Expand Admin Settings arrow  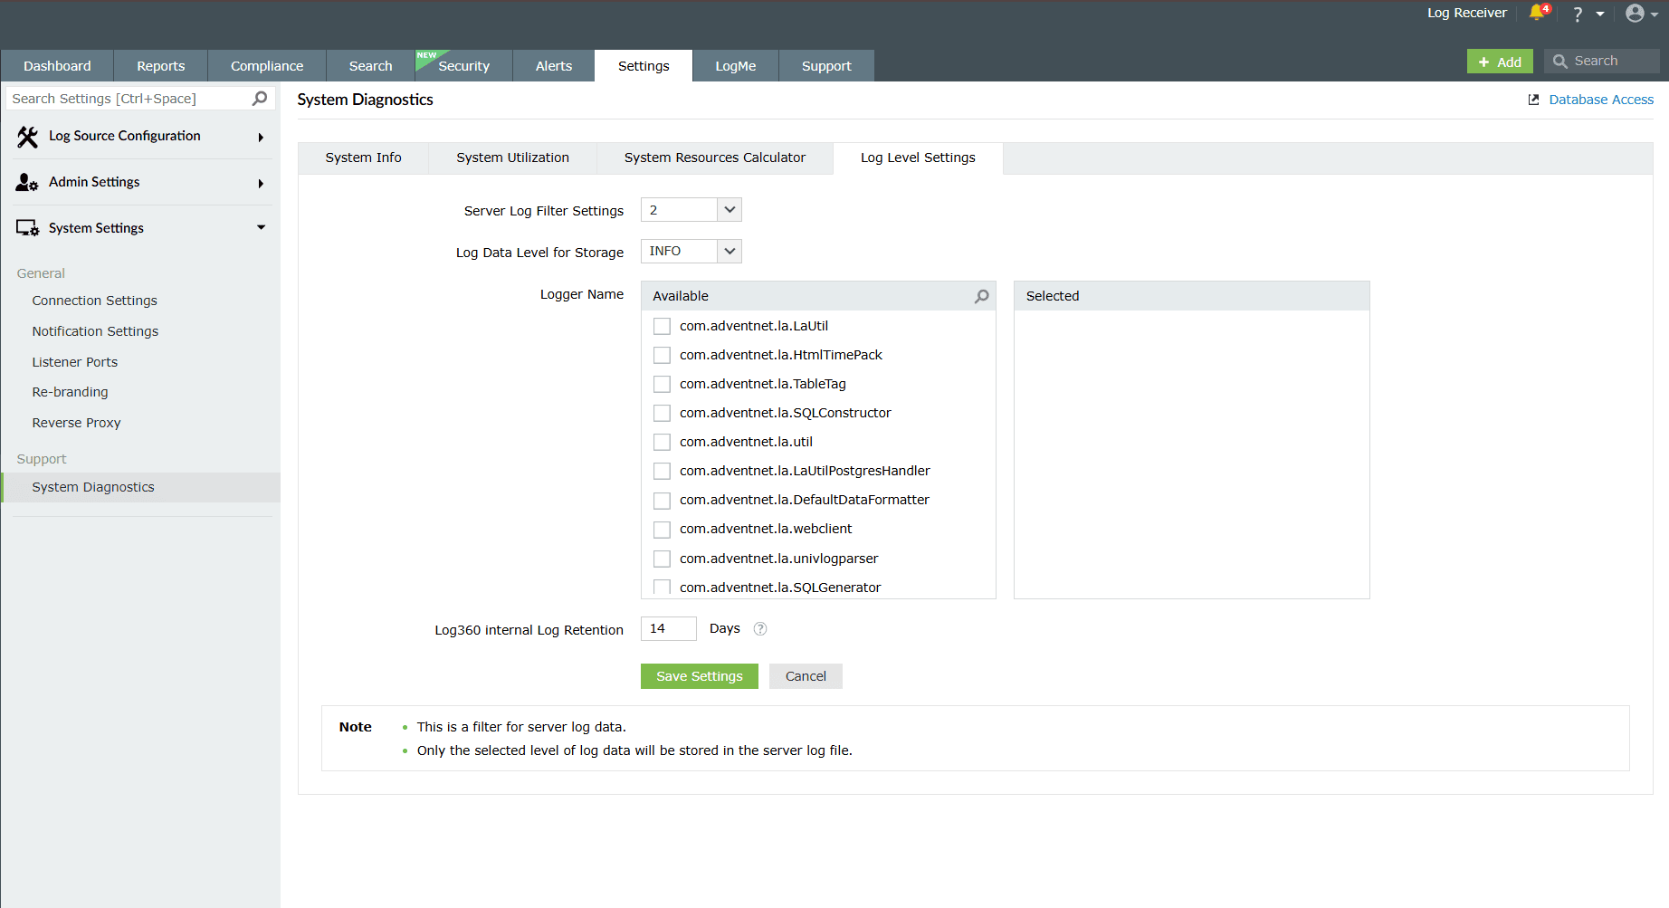pos(261,184)
